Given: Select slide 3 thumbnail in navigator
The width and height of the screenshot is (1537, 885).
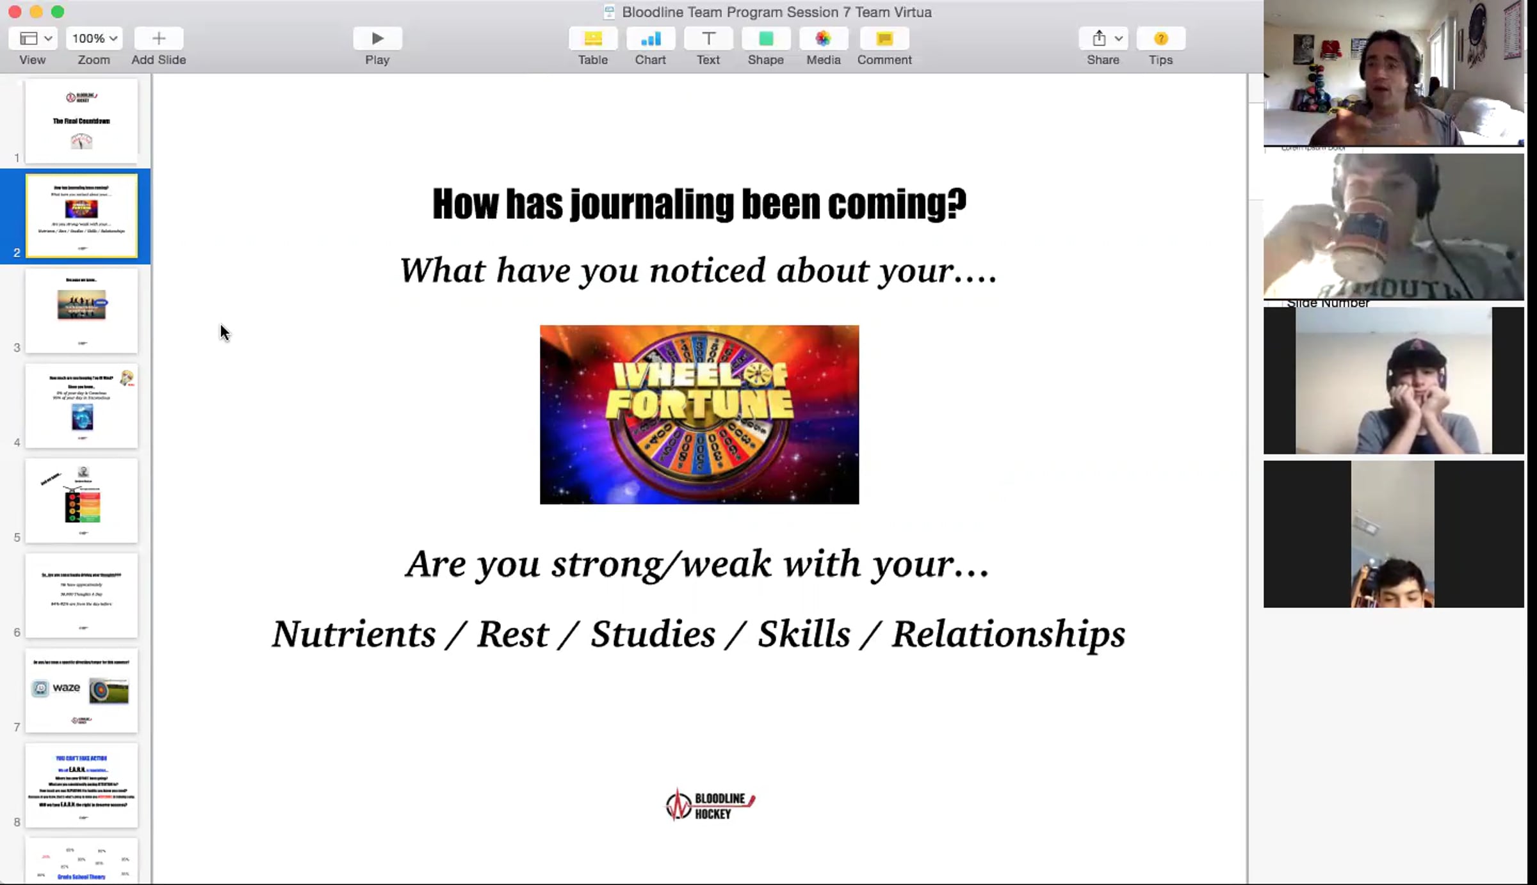Looking at the screenshot, I should (81, 310).
